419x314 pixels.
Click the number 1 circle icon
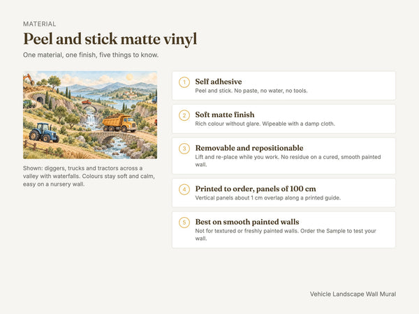point(184,82)
